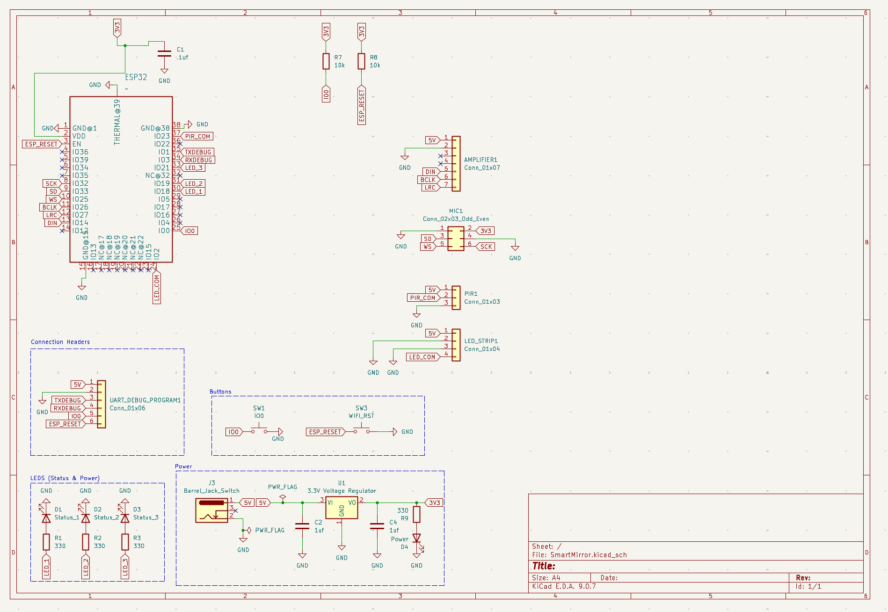Select the TXDEBUG label on ESP32 pin 35

pyautogui.click(x=197, y=152)
